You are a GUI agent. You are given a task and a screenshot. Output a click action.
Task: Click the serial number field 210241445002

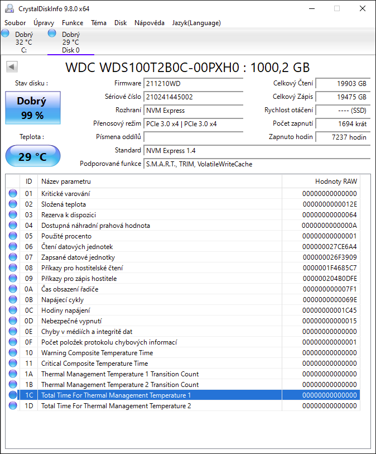click(x=193, y=97)
